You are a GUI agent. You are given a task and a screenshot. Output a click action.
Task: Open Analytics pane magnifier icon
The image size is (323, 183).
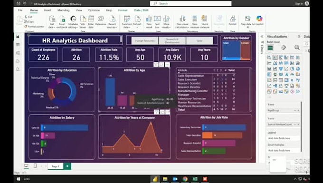pyautogui.click(x=297, y=48)
